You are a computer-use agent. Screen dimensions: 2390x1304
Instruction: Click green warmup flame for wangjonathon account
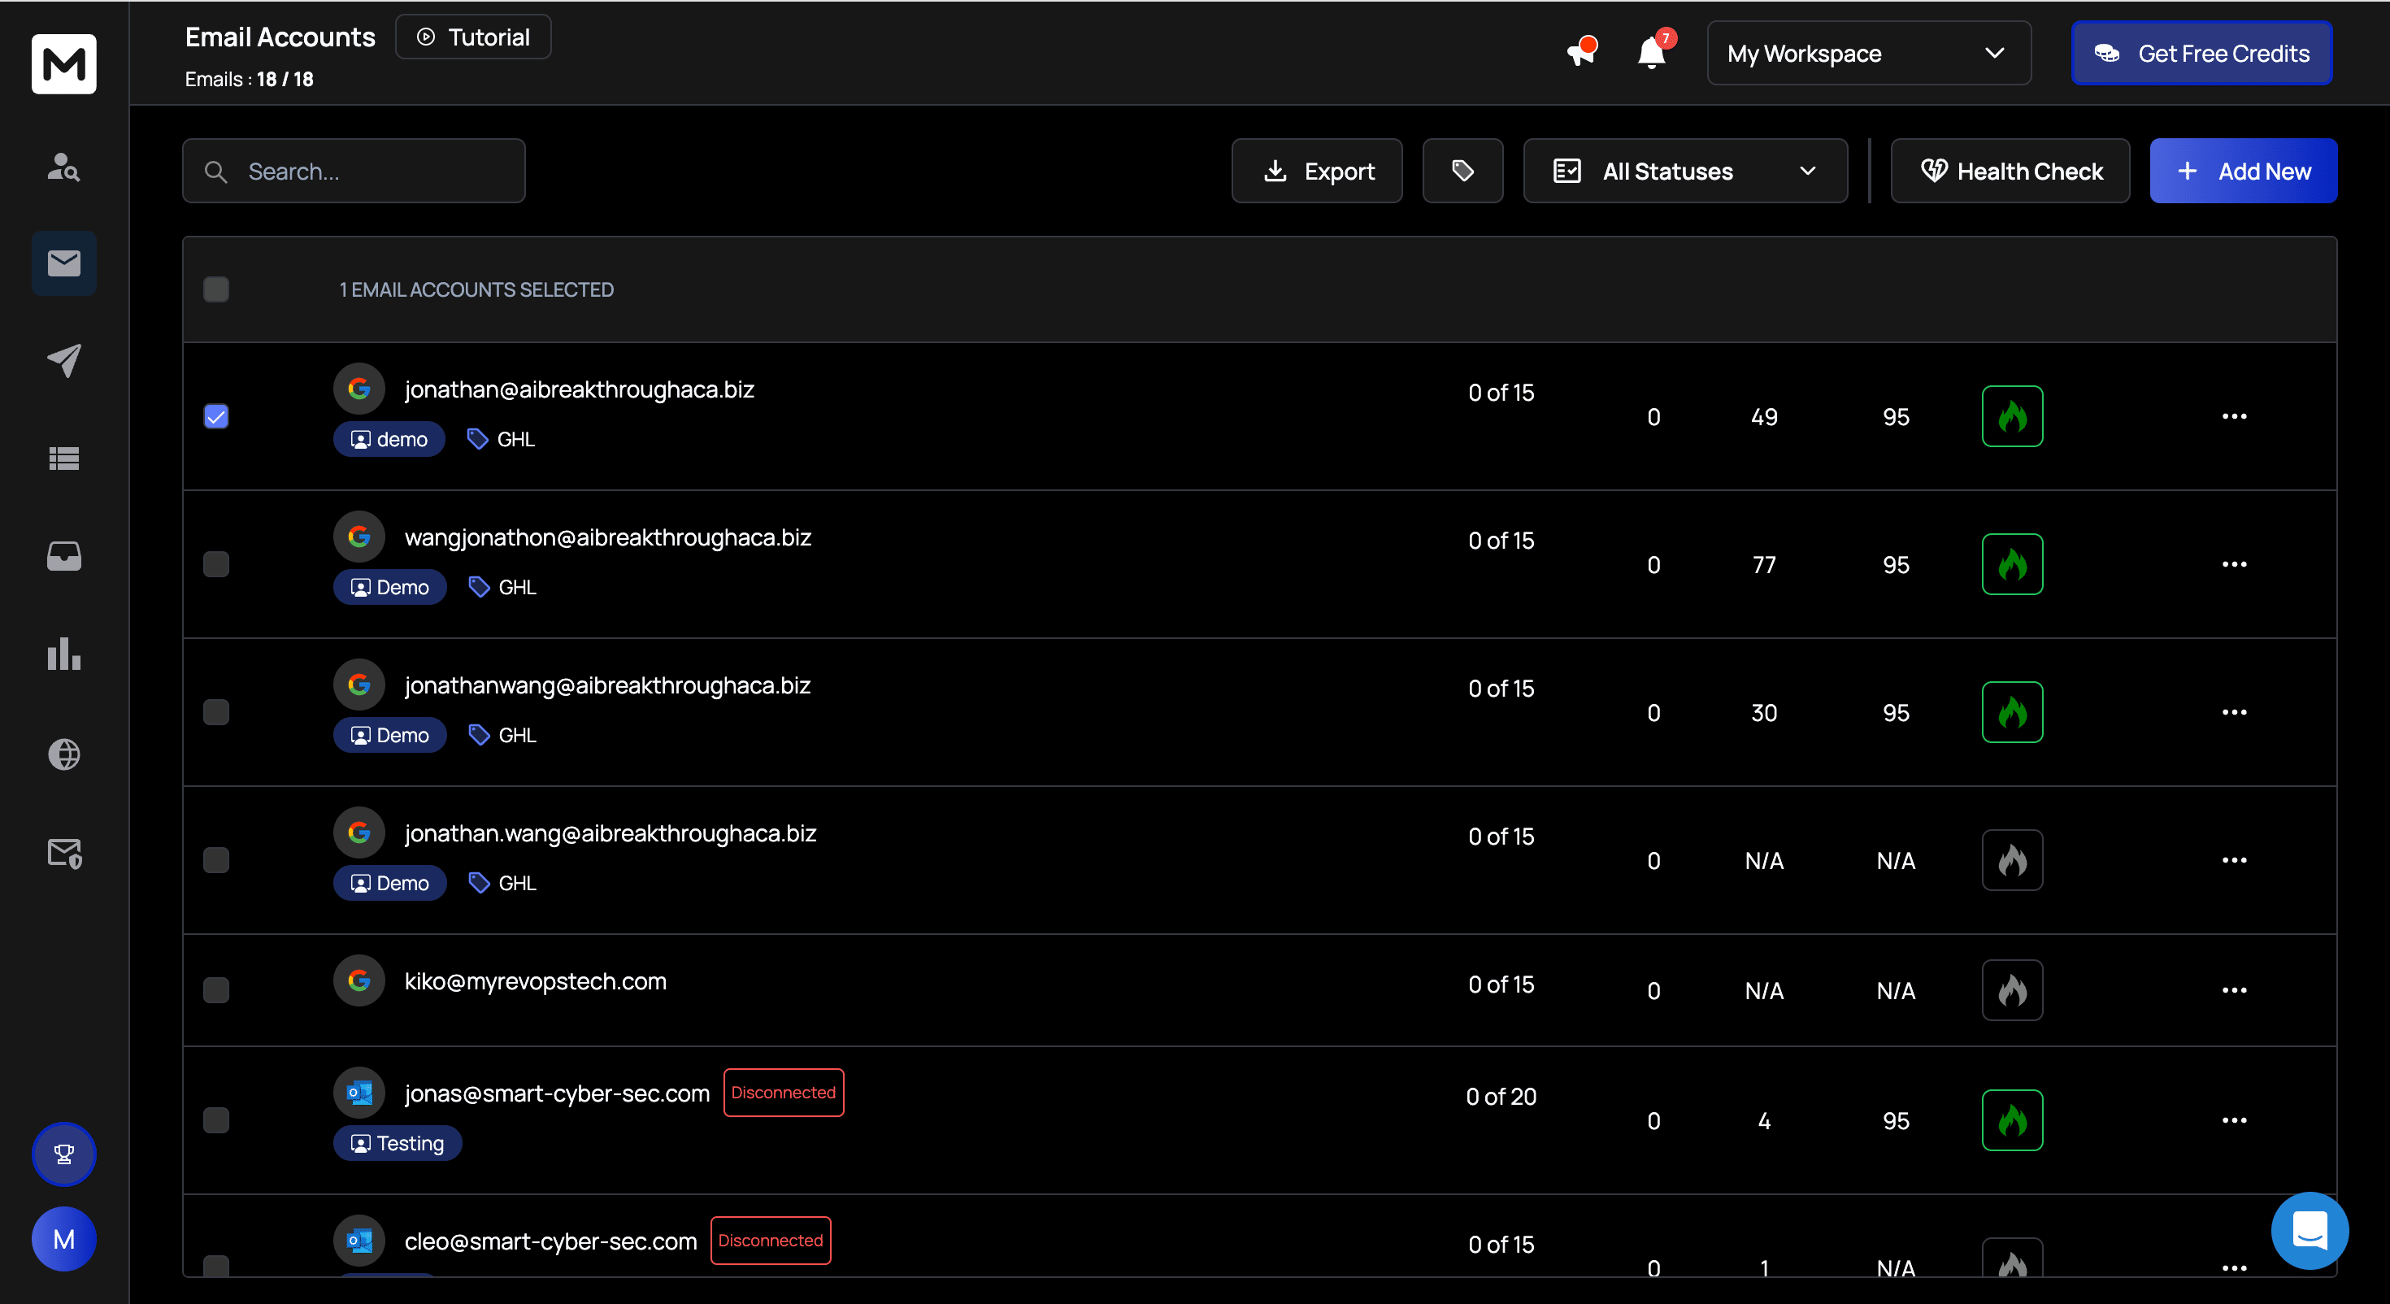point(2011,564)
